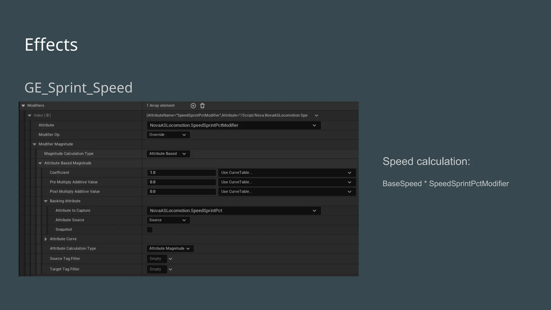Open the Index [0] element options chevron
551x310 pixels.
click(316, 115)
